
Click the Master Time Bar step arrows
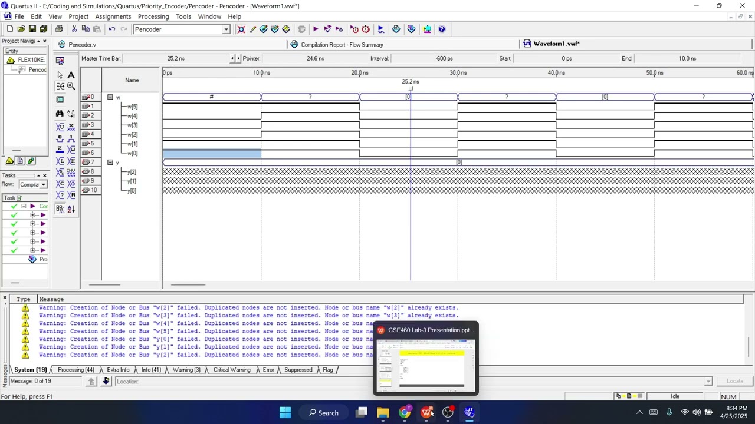pos(235,58)
